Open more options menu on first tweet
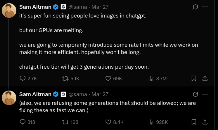This screenshot has width=218, height=130. (205, 7)
